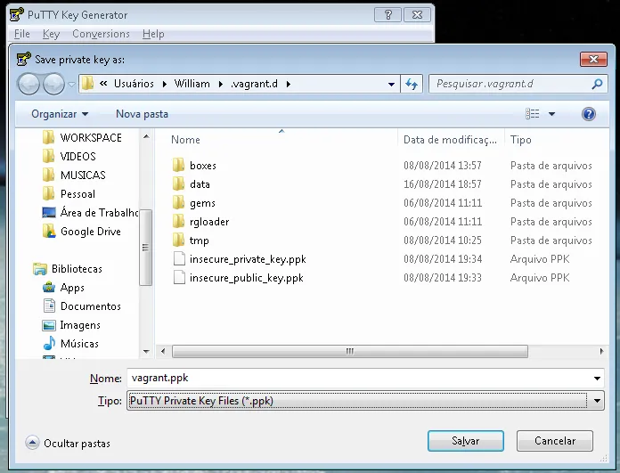The height and width of the screenshot is (473, 620).
Task: Click the navigation pane vertical scrollbar thumb
Action: click(146, 247)
